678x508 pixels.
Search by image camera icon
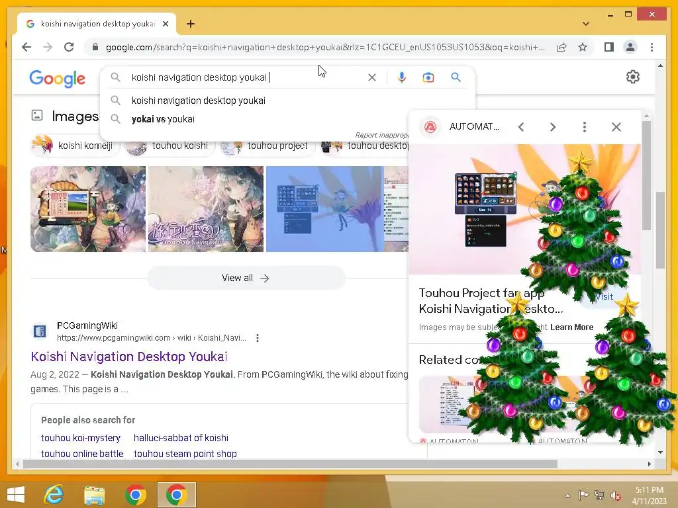(x=428, y=77)
